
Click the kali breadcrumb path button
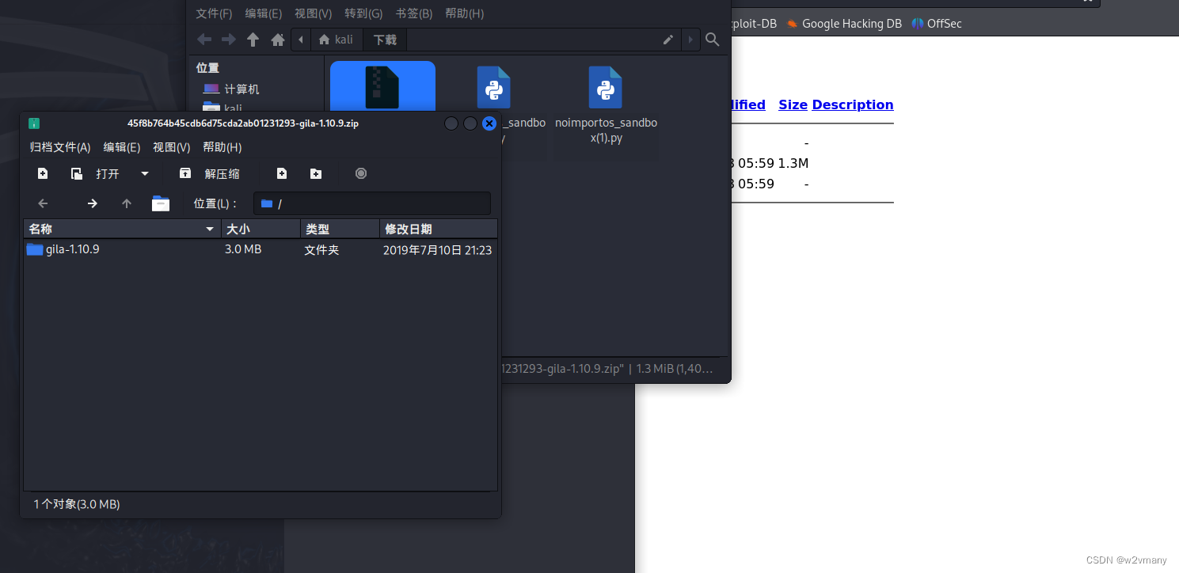coord(337,40)
